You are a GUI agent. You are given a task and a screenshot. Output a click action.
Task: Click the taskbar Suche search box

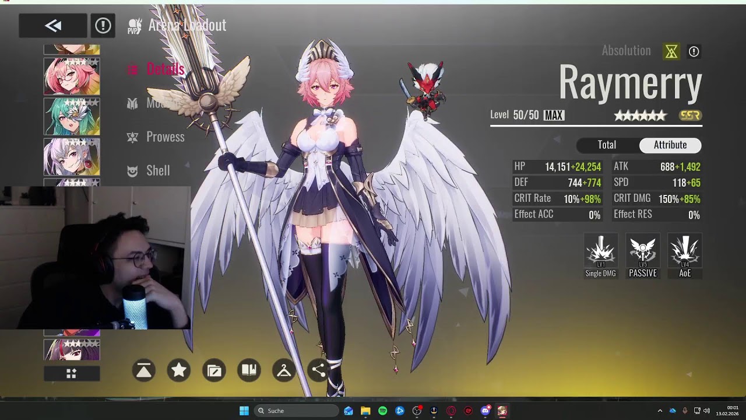[297, 411]
